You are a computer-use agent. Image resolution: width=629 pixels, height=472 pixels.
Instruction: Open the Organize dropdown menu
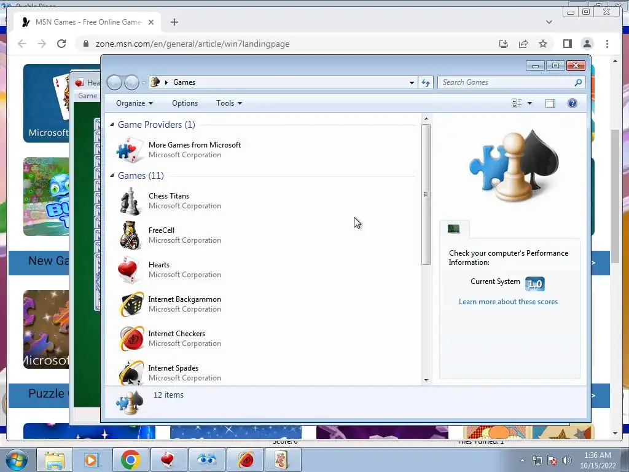135,103
